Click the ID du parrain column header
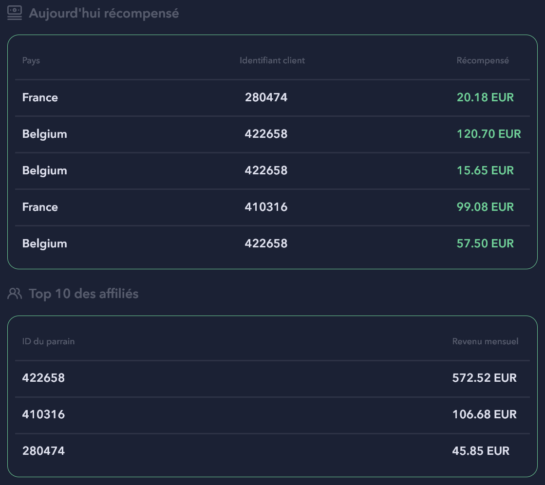Screen dimensions: 545x485 tap(48, 341)
